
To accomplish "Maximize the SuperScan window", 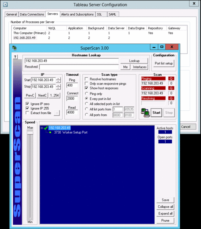I will [162, 47].
